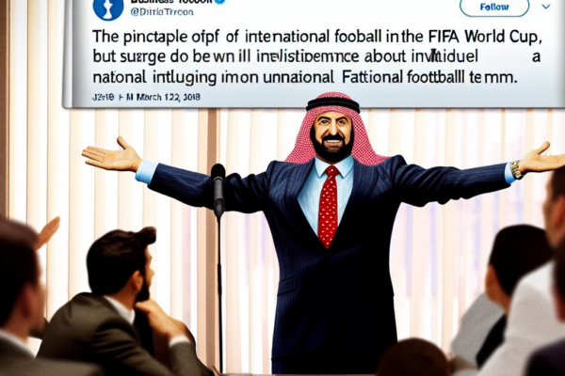Open the @DirirlaTrrcon handle link

click(161, 12)
